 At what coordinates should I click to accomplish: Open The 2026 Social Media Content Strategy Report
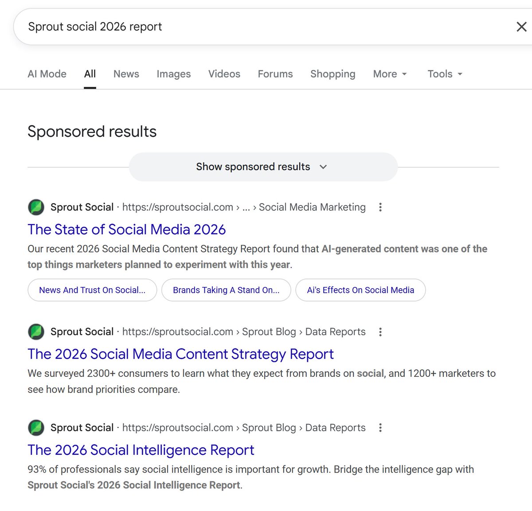click(x=180, y=354)
